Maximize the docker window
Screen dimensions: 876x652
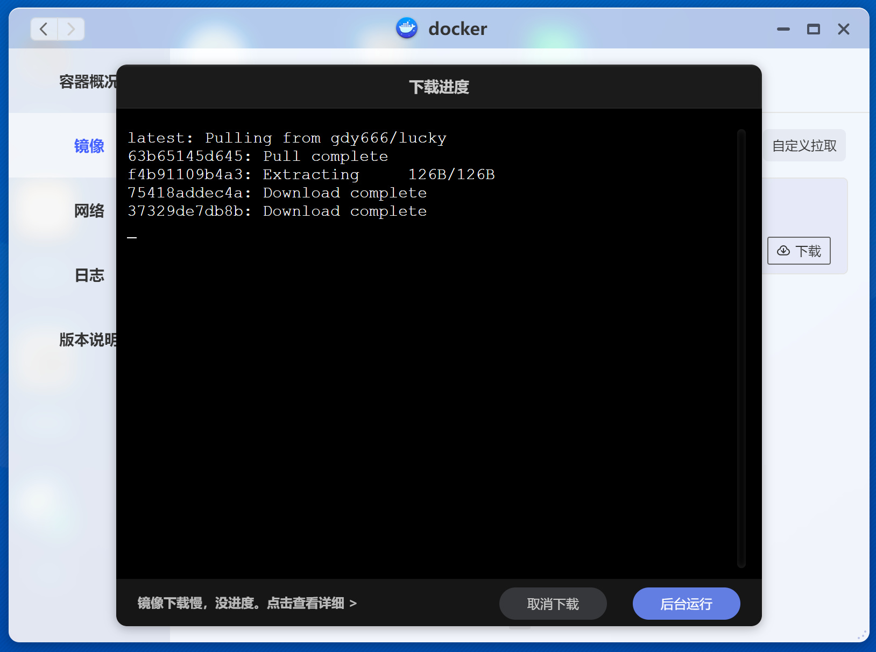pos(814,29)
